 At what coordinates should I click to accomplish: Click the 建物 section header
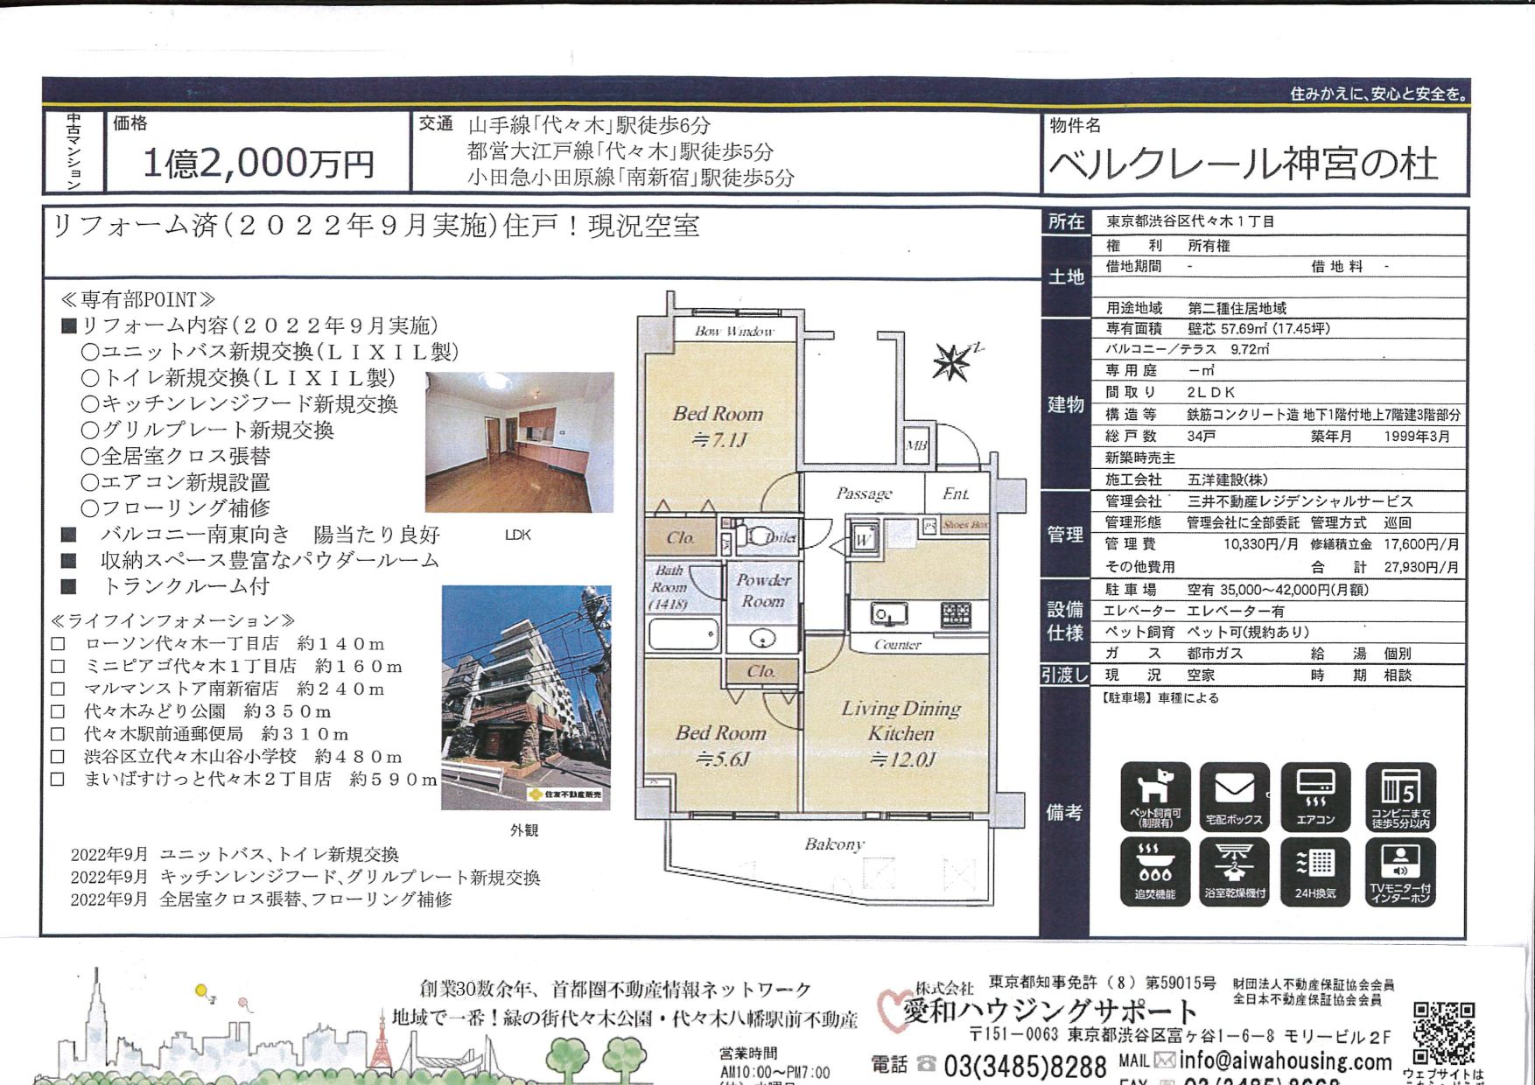[1065, 404]
